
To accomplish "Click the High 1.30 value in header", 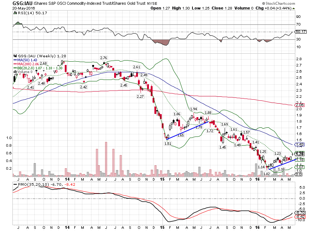I will click(181, 8).
